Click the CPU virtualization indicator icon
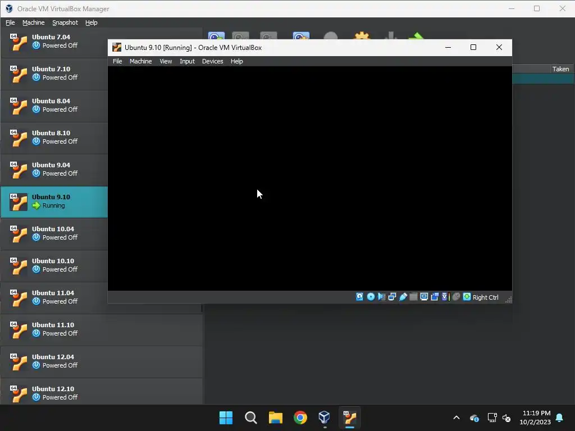Image resolution: width=575 pixels, height=431 pixels. [445, 297]
